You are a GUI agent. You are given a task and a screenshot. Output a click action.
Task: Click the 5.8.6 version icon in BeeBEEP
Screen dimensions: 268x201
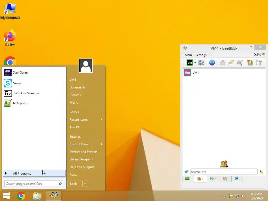point(264,54)
